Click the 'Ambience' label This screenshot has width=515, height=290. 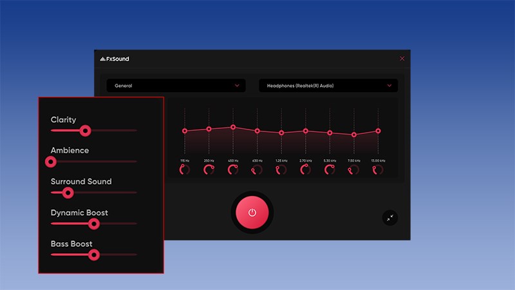pos(70,150)
